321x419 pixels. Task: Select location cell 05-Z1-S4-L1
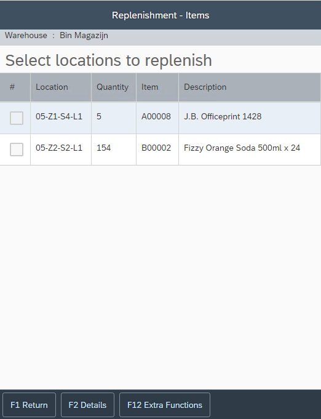click(x=61, y=118)
